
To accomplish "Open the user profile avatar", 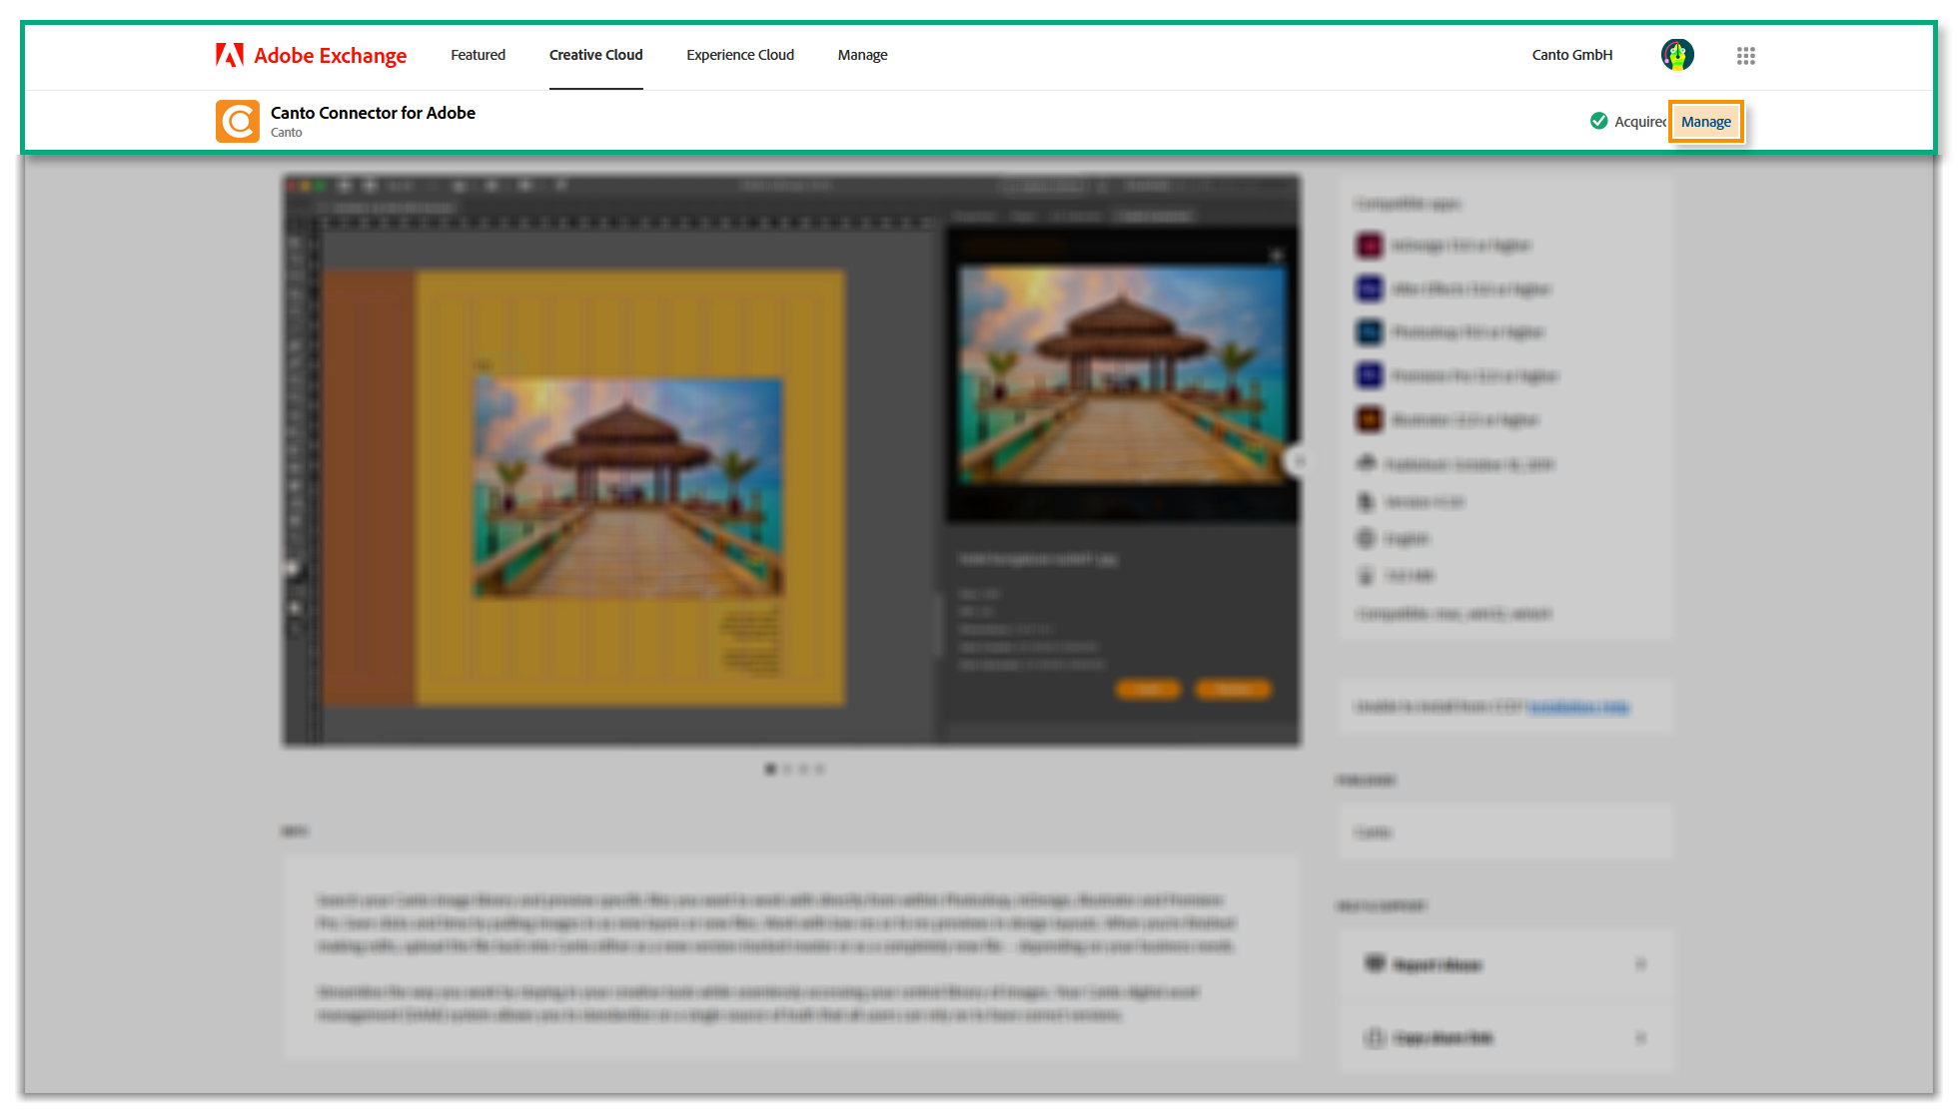I will [x=1677, y=55].
